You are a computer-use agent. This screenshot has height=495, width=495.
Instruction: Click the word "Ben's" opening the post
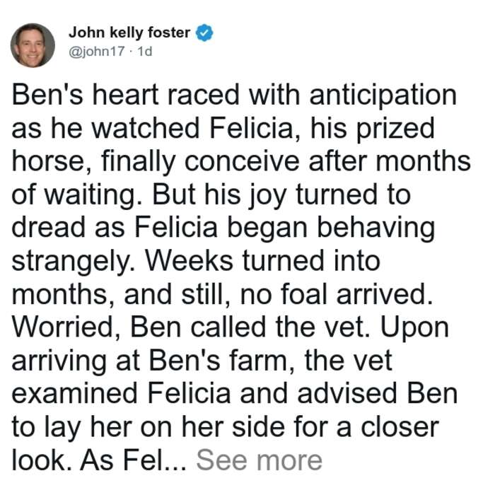(47, 95)
